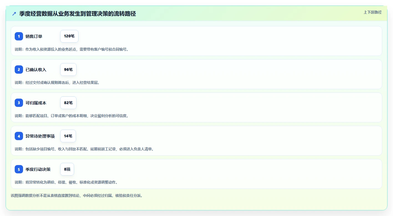Select the 可归属成本 step label
The width and height of the screenshot is (393, 216).
[36, 103]
